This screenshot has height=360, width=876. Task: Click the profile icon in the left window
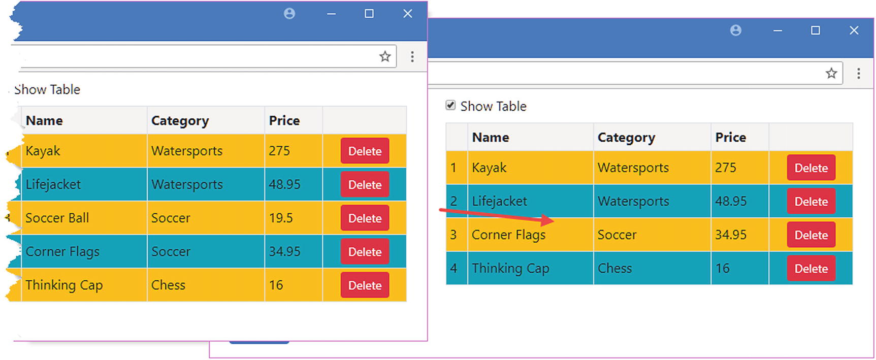coord(289,14)
